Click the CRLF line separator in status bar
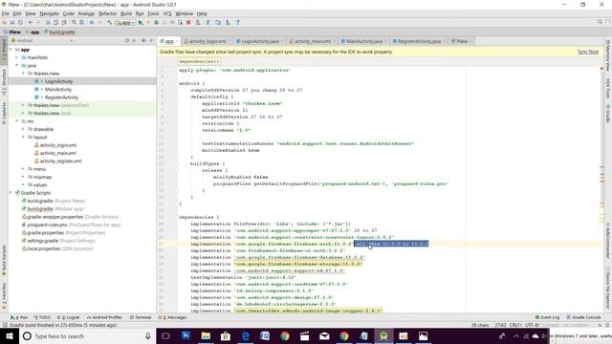The width and height of the screenshot is (612, 344). click(515, 325)
